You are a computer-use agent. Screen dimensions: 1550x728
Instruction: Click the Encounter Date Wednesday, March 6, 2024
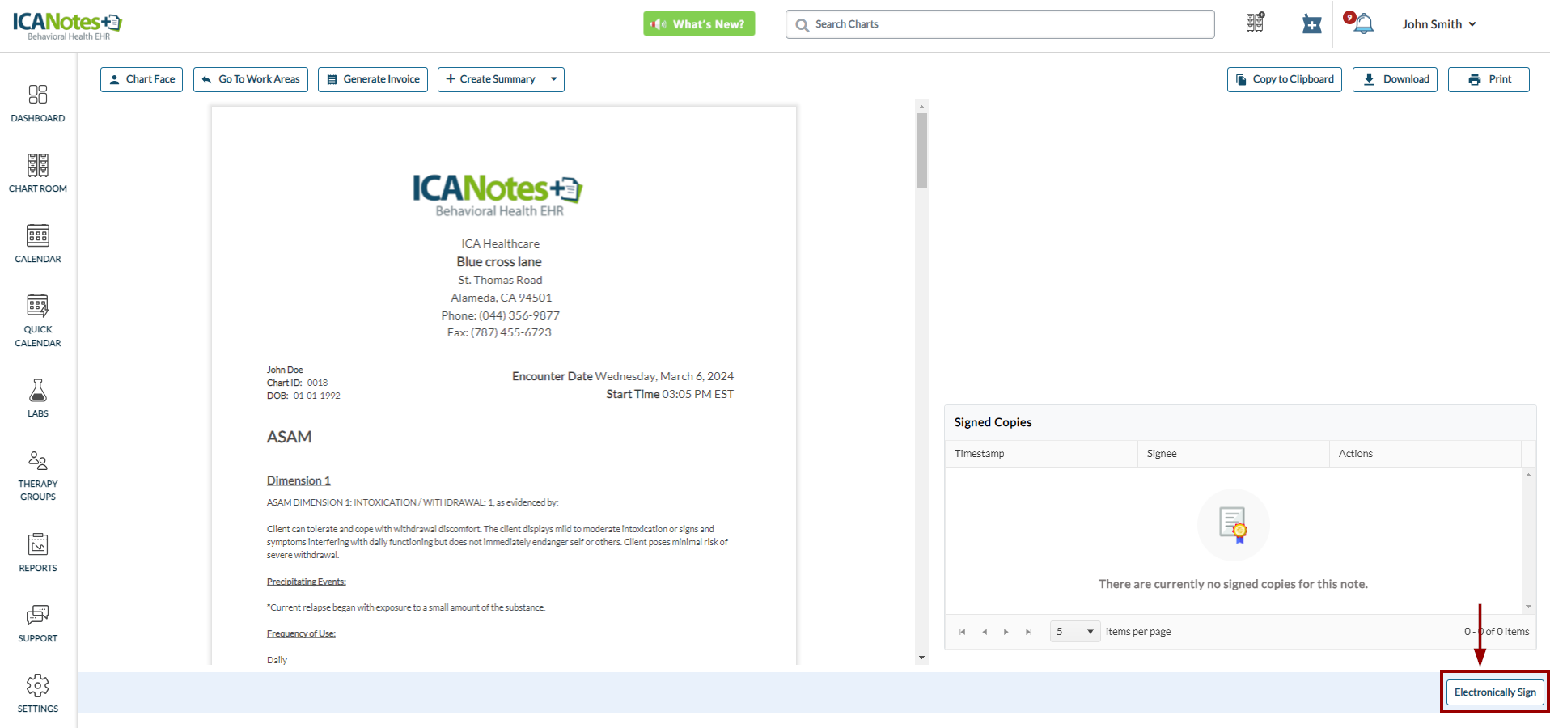[623, 376]
